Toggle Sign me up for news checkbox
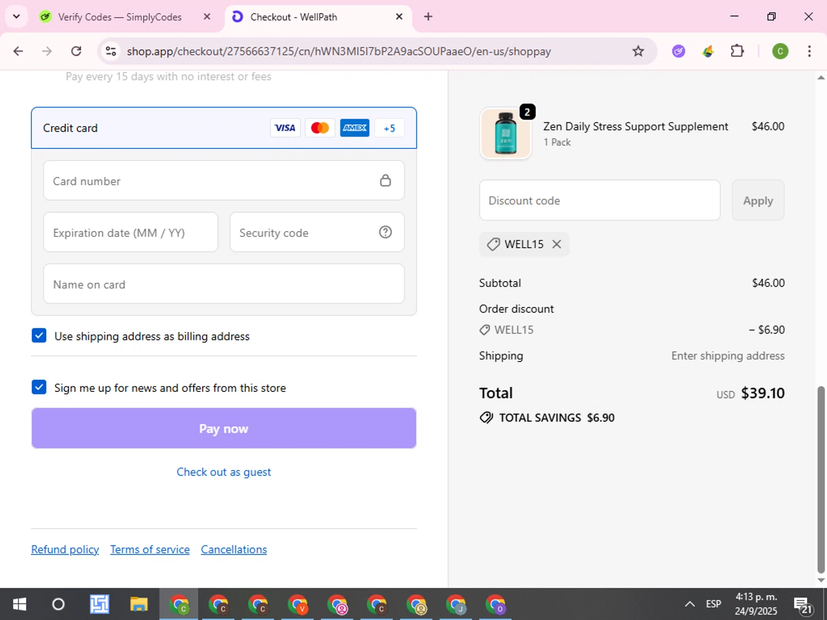This screenshot has width=827, height=620. [39, 387]
